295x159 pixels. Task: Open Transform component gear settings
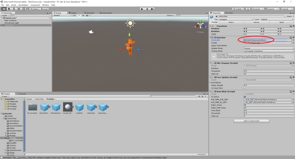[x=293, y=26]
